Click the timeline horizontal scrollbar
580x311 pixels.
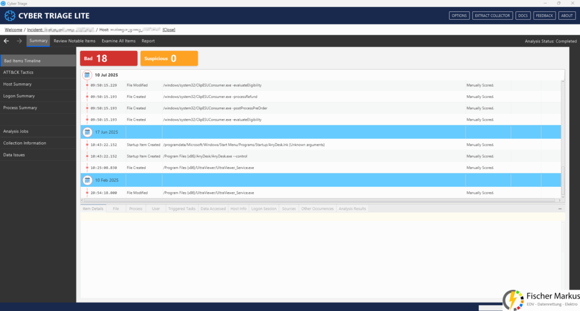321,201
